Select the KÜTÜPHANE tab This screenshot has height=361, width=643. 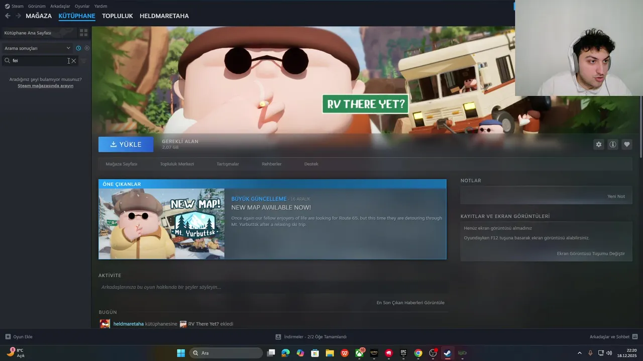point(77,16)
